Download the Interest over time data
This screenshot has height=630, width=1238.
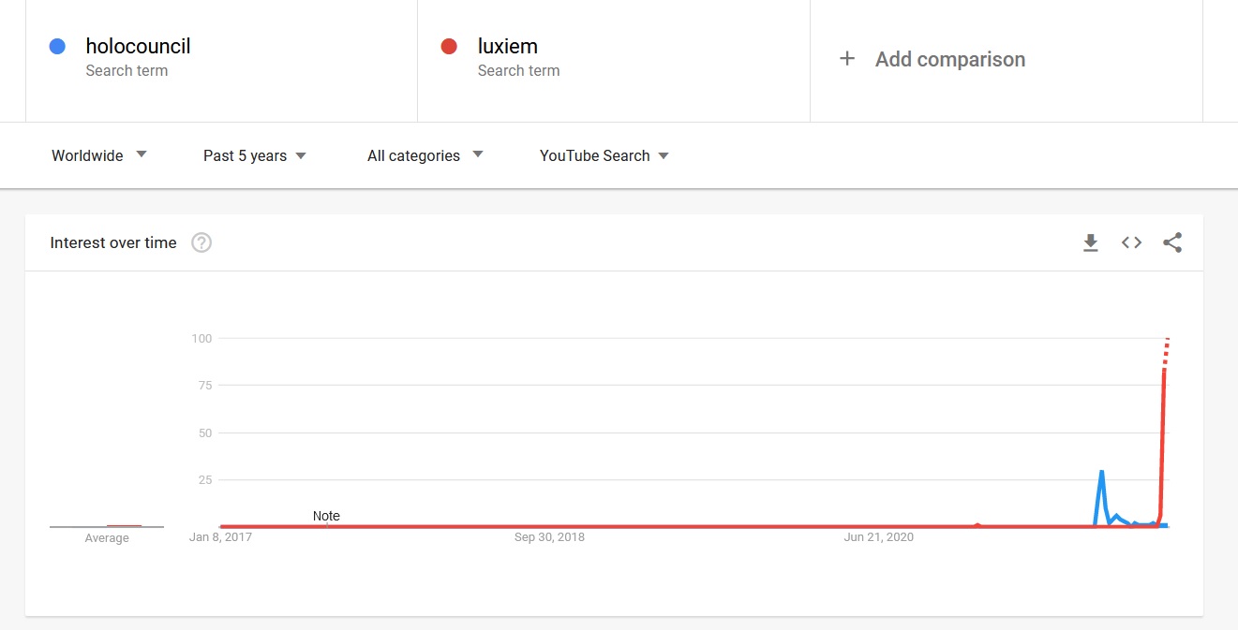1090,243
